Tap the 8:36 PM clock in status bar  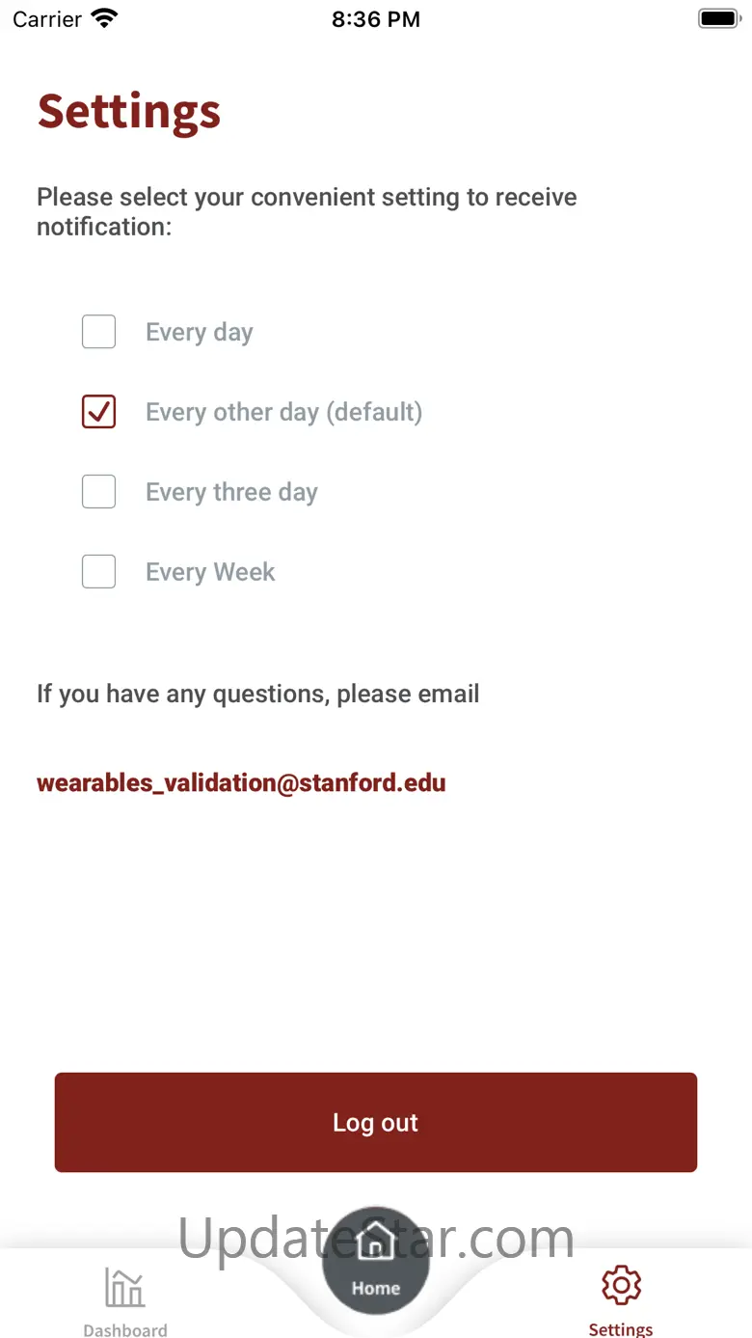[x=376, y=19]
